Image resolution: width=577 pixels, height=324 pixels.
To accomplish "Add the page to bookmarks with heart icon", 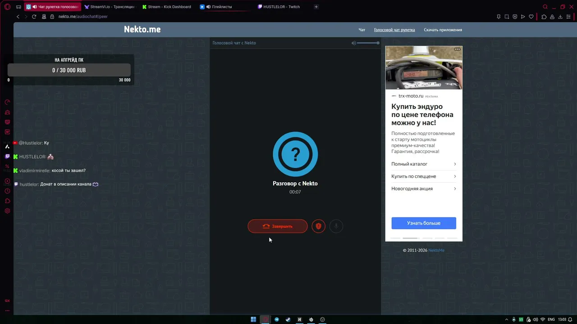I will (x=531, y=17).
